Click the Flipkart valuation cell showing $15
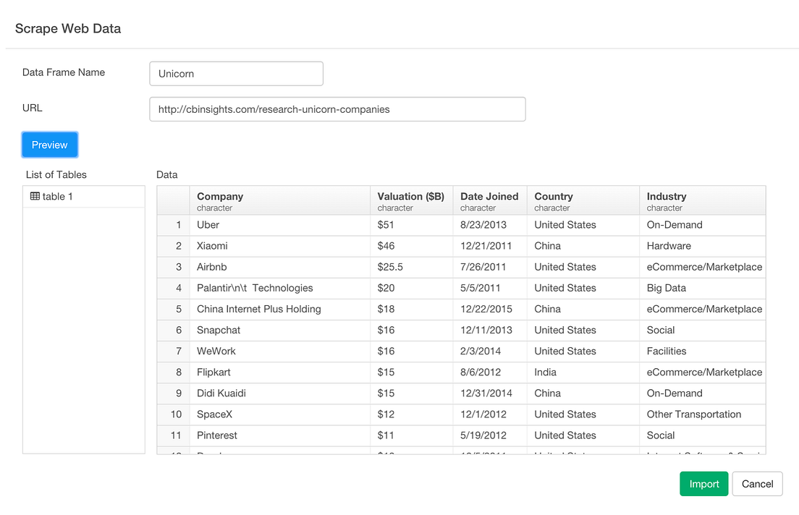 [x=387, y=372]
